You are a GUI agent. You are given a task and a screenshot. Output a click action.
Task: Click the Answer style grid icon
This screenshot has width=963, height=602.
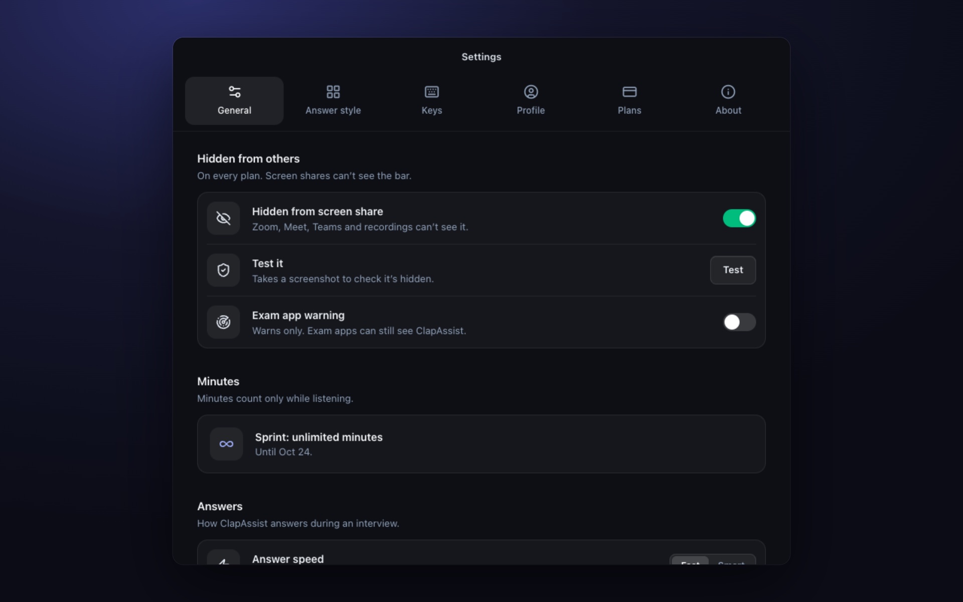click(x=333, y=92)
